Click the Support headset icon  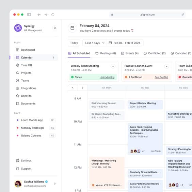point(17,169)
